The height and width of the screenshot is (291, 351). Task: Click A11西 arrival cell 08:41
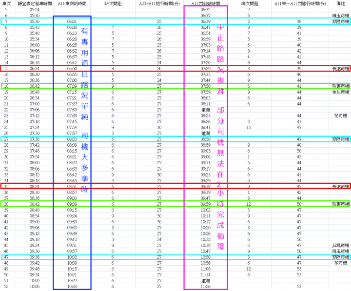(x=206, y=128)
